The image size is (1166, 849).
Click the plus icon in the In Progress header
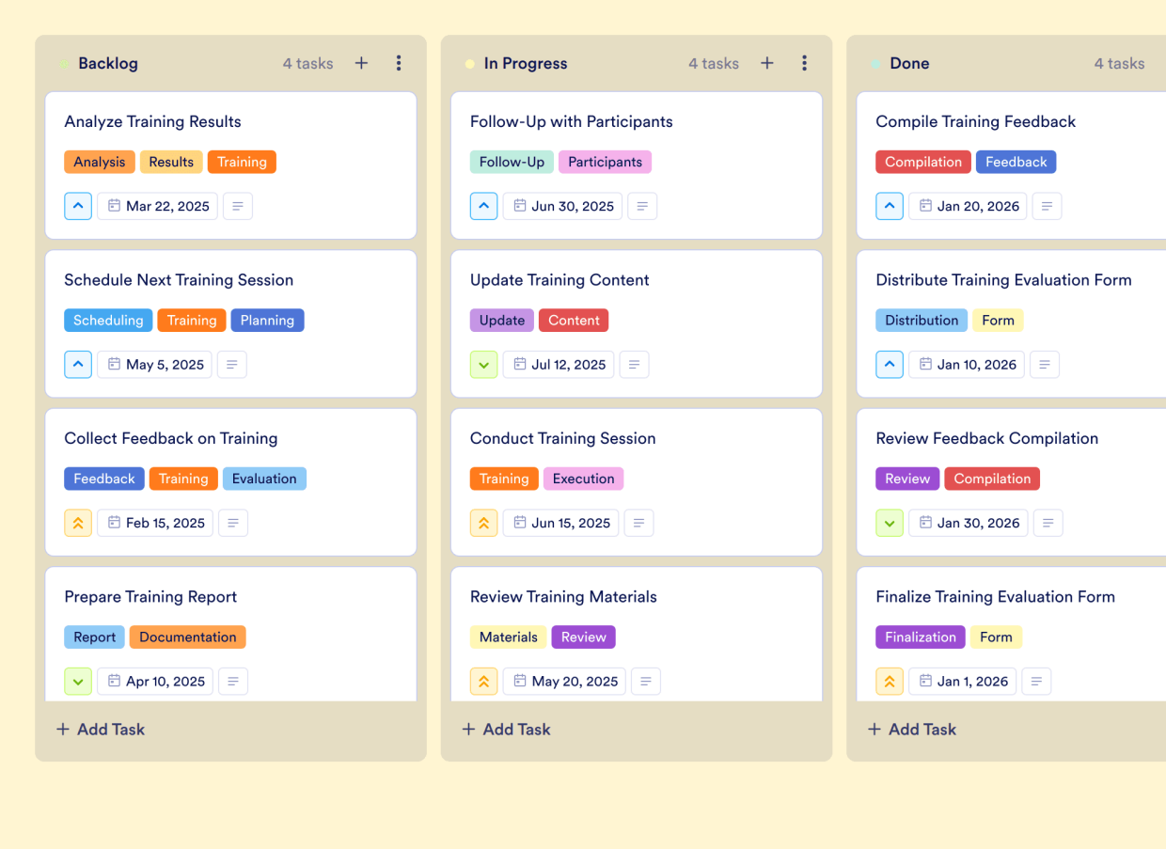[x=767, y=63]
